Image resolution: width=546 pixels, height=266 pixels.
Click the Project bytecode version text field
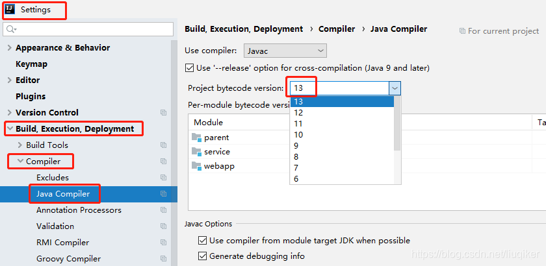point(340,88)
